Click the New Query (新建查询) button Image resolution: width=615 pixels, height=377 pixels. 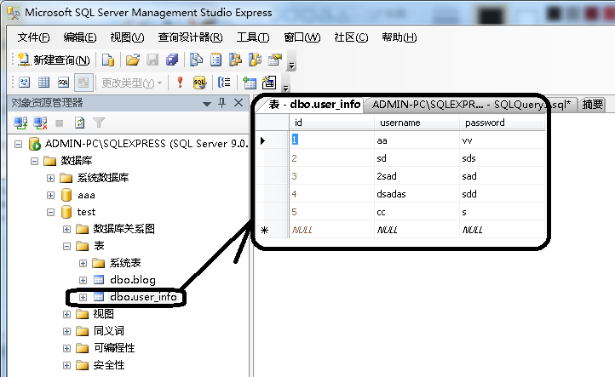(x=55, y=60)
